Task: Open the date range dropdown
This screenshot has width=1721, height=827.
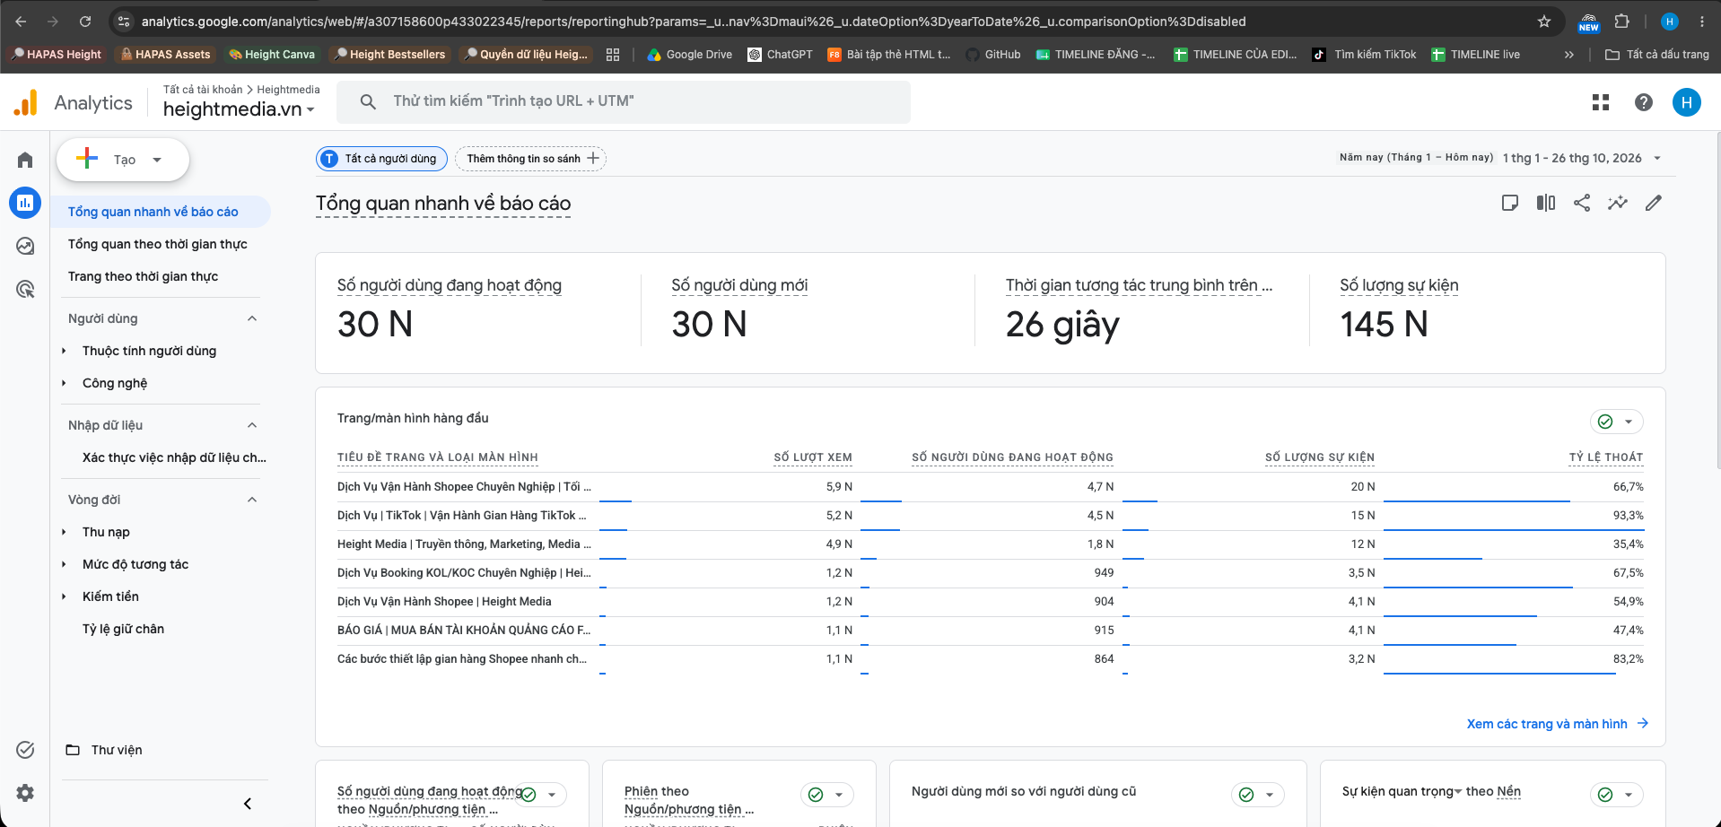Action: (1581, 158)
